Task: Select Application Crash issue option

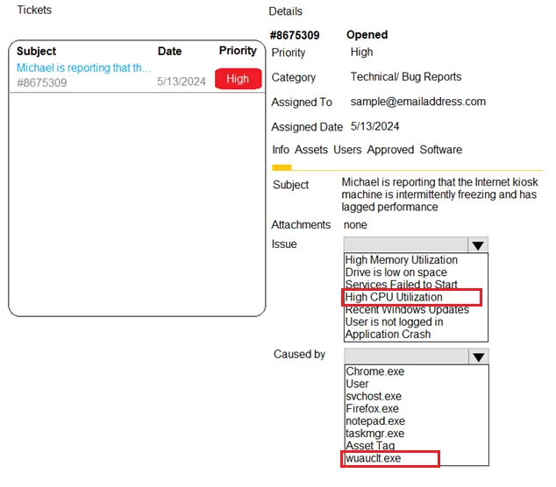Action: click(388, 334)
